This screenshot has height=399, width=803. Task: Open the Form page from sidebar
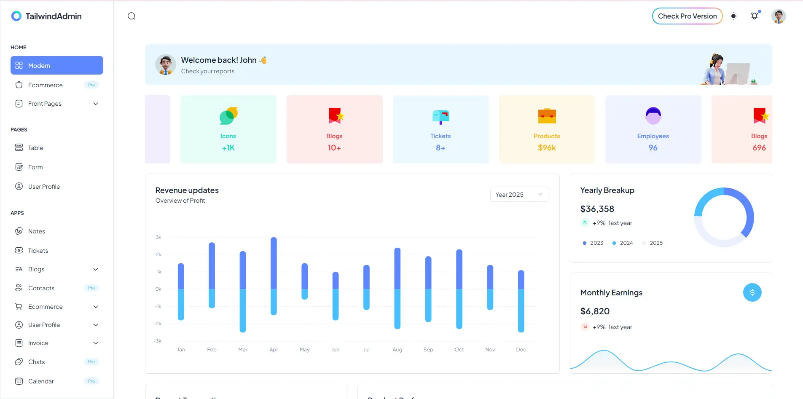pos(35,167)
